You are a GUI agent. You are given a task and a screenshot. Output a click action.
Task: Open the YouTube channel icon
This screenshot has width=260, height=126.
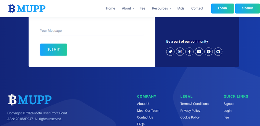[x=199, y=52]
